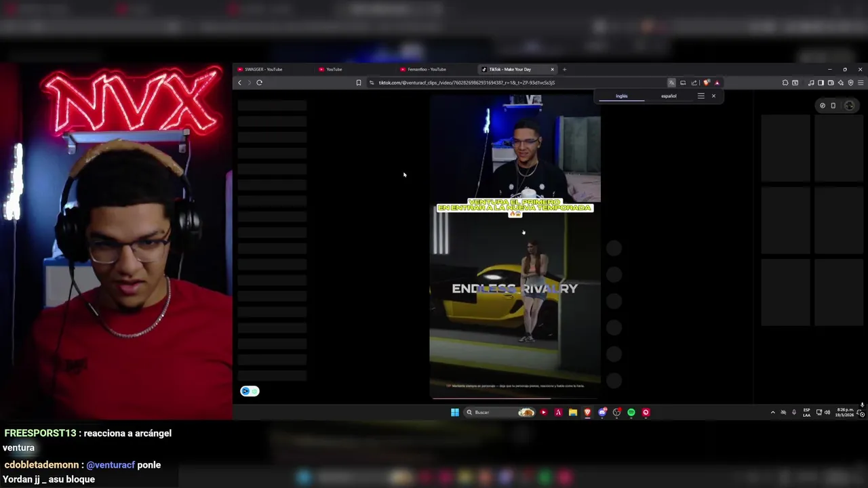The image size is (868, 488).
Task: Open Spotify from taskbar
Action: (x=631, y=412)
